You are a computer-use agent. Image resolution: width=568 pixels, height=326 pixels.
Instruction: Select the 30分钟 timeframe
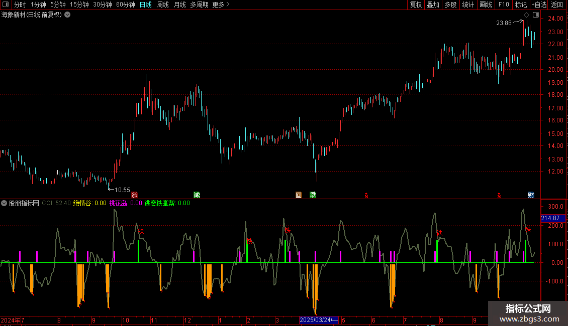(x=103, y=5)
